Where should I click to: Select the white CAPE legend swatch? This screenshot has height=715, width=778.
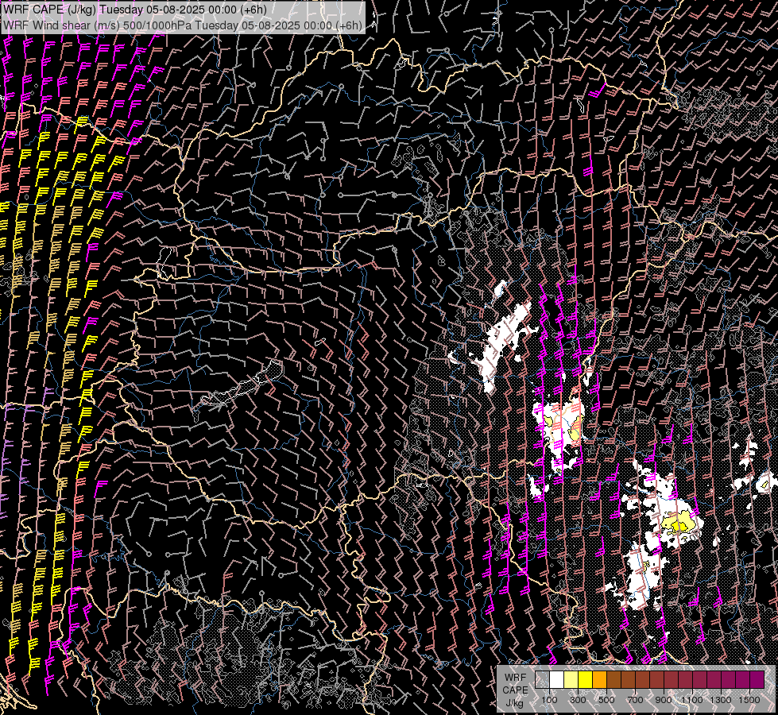click(557, 679)
